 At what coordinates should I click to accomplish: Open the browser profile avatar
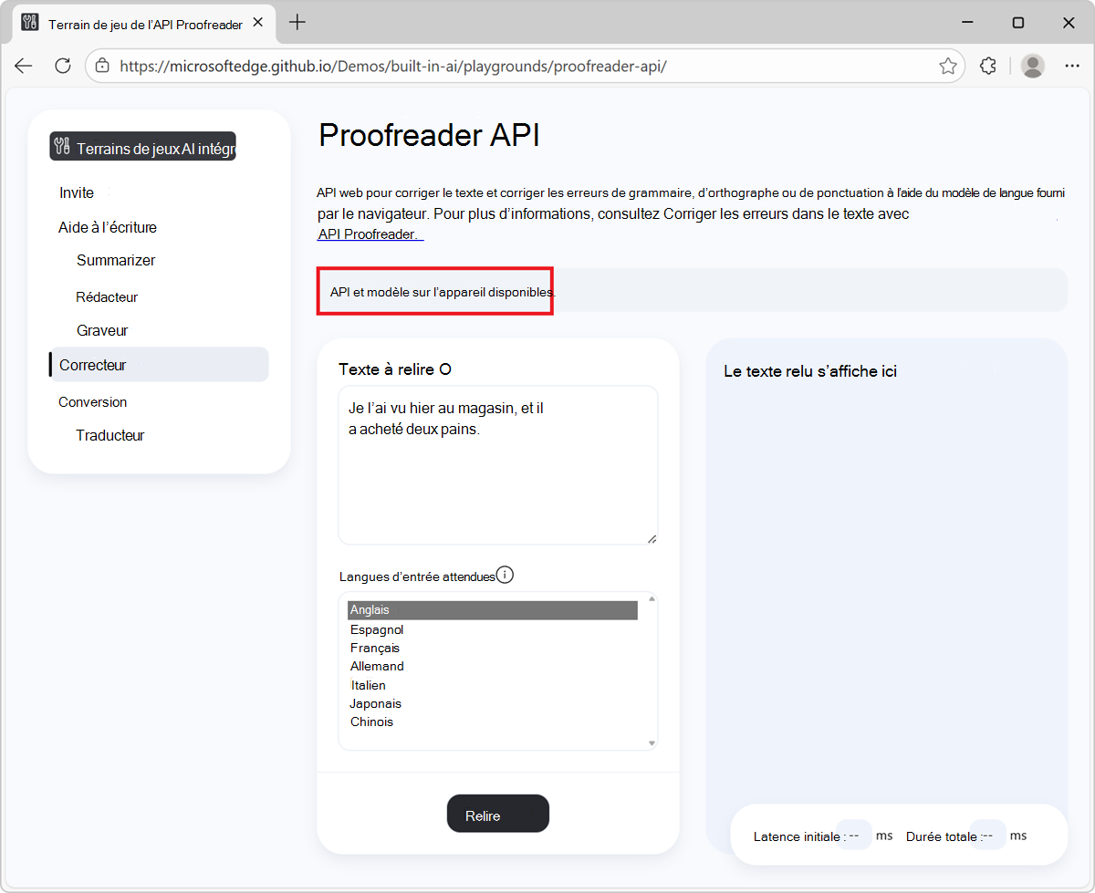[x=1032, y=65]
